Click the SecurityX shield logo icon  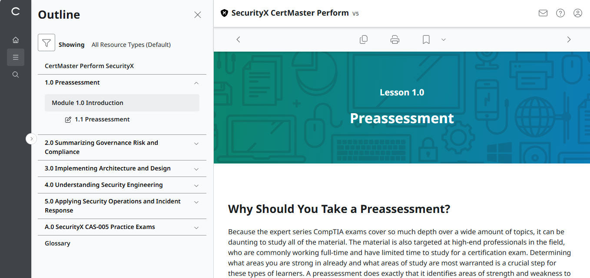(224, 13)
